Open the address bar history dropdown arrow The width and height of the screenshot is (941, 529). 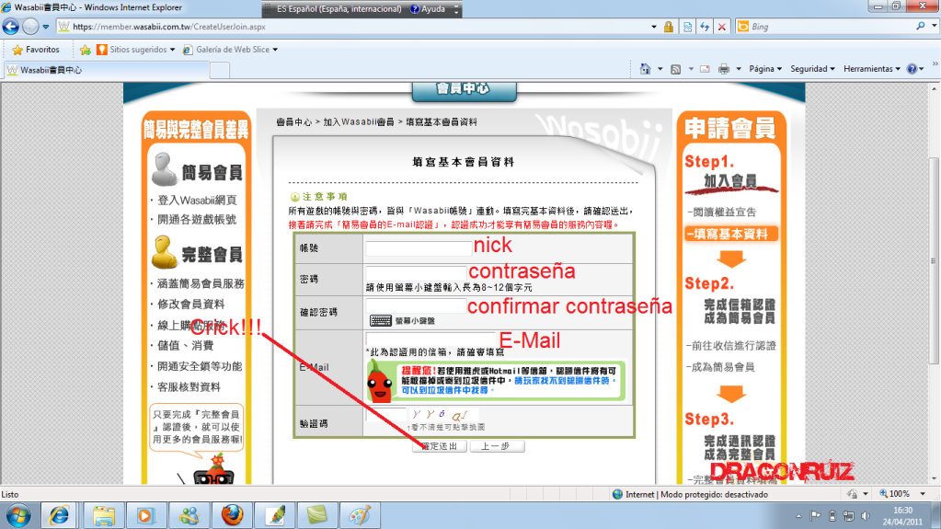pyautogui.click(x=653, y=27)
